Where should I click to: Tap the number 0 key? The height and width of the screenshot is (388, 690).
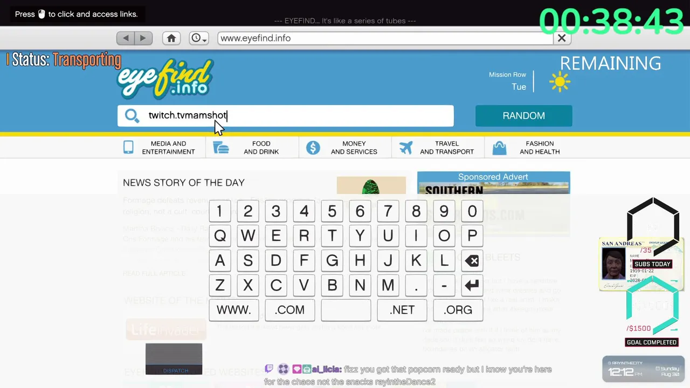(472, 211)
